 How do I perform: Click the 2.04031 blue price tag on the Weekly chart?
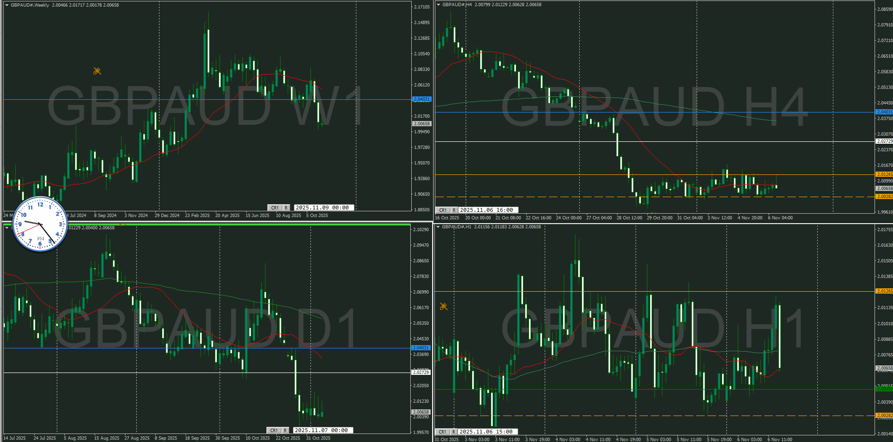[x=421, y=99]
